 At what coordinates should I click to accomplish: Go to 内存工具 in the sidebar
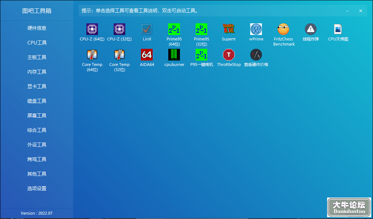(37, 72)
